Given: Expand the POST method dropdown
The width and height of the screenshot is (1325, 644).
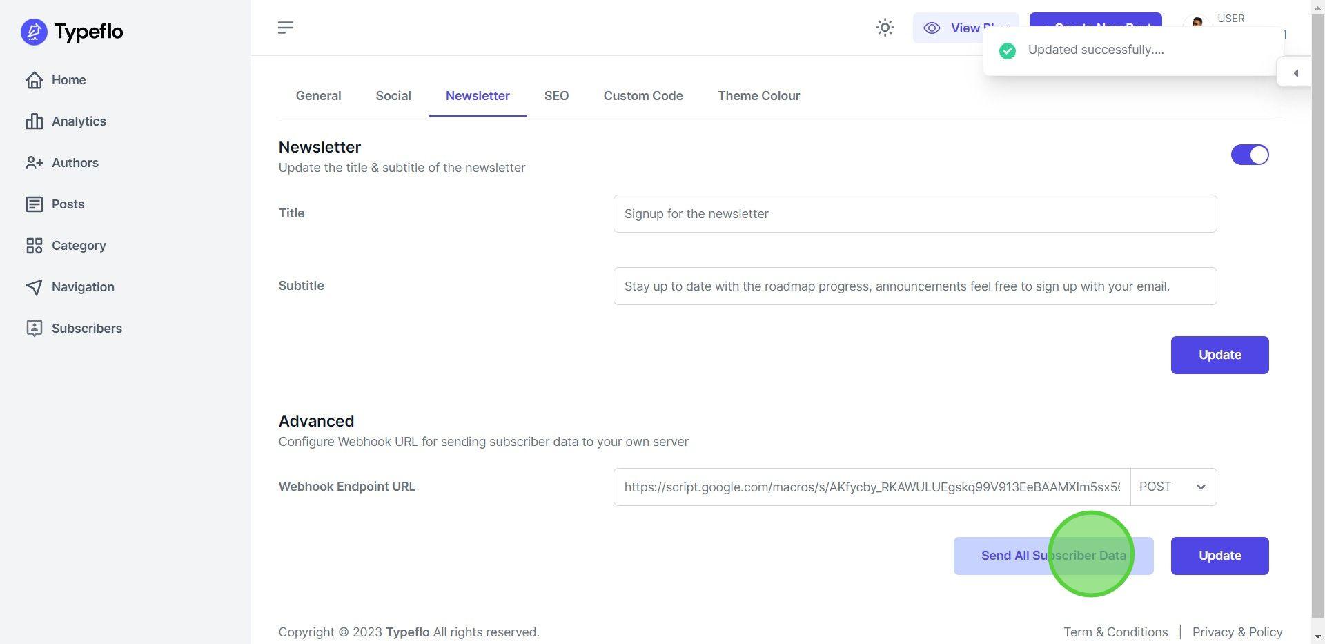Looking at the screenshot, I should pyautogui.click(x=1173, y=487).
